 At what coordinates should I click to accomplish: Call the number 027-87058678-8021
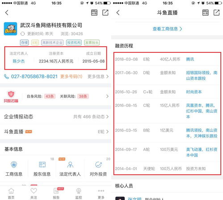click(34, 77)
